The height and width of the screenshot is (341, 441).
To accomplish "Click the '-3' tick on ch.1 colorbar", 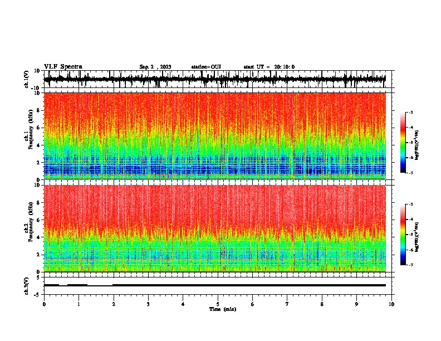I will click(410, 112).
